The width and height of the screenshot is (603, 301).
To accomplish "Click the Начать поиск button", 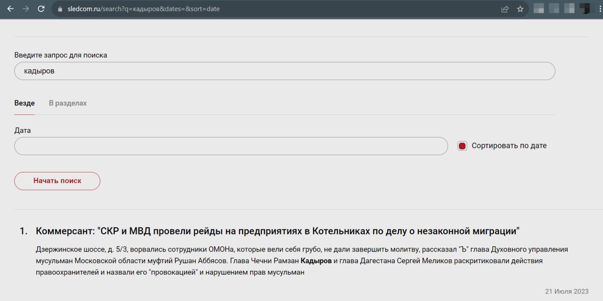I will coord(57,181).
